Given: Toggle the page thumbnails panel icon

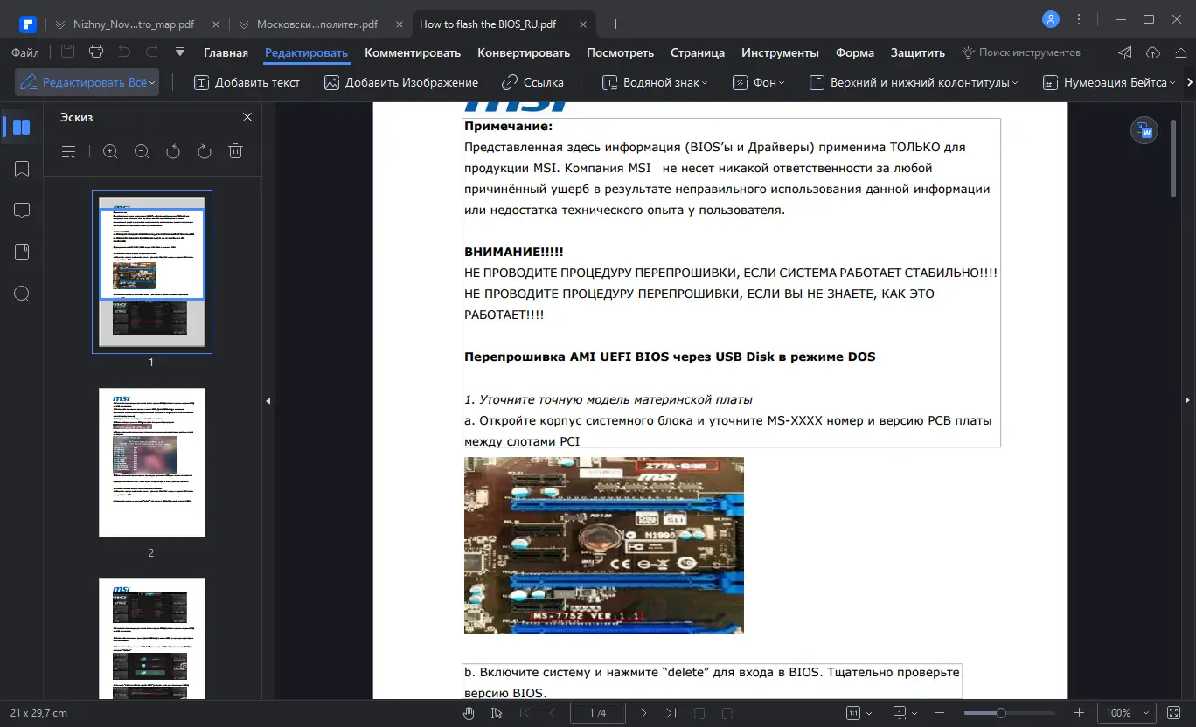Looking at the screenshot, I should [x=21, y=126].
